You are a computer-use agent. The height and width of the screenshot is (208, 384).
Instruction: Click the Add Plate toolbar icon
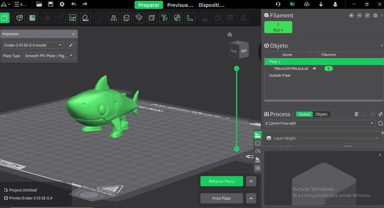[x=33, y=18]
